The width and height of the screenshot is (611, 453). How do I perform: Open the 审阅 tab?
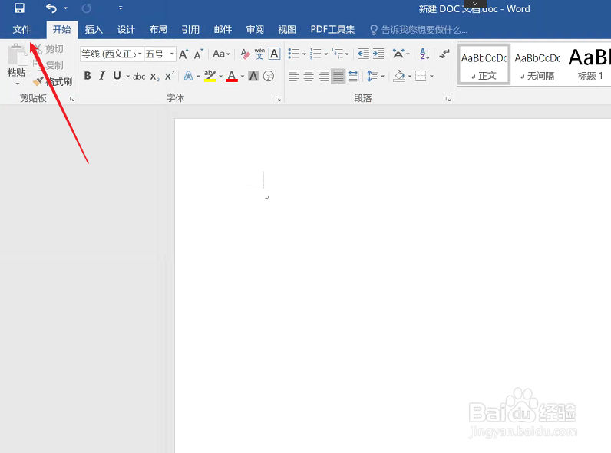coord(255,30)
